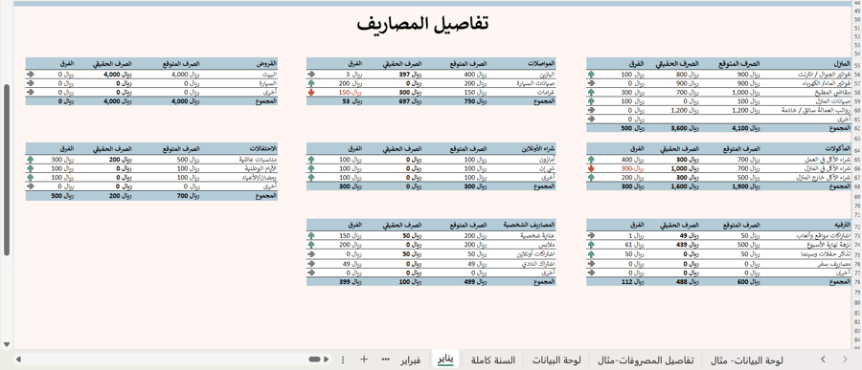Select the ريال 4,100 total cell
The image size is (862, 370).
(745, 128)
